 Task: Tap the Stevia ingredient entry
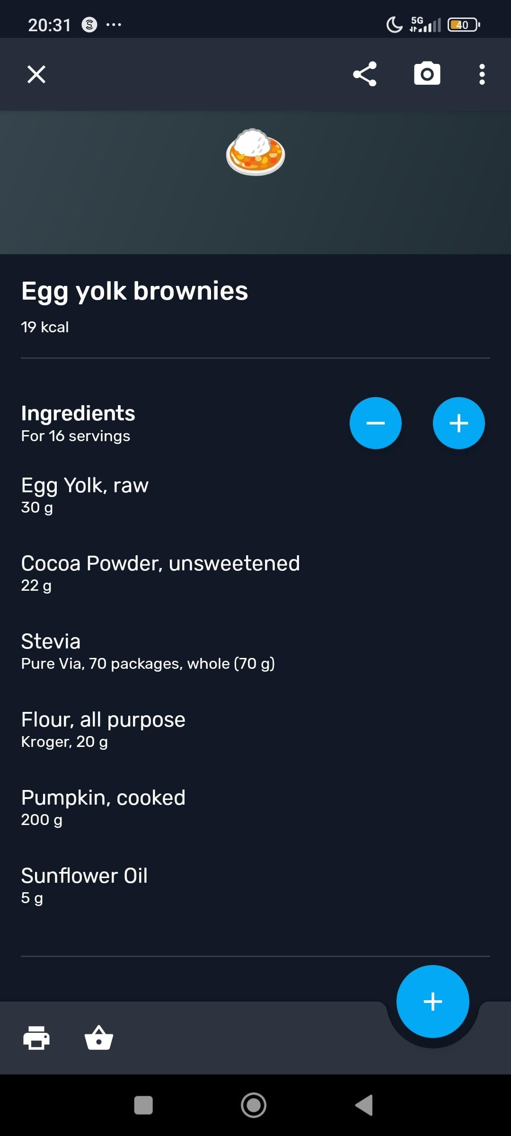[x=148, y=651]
